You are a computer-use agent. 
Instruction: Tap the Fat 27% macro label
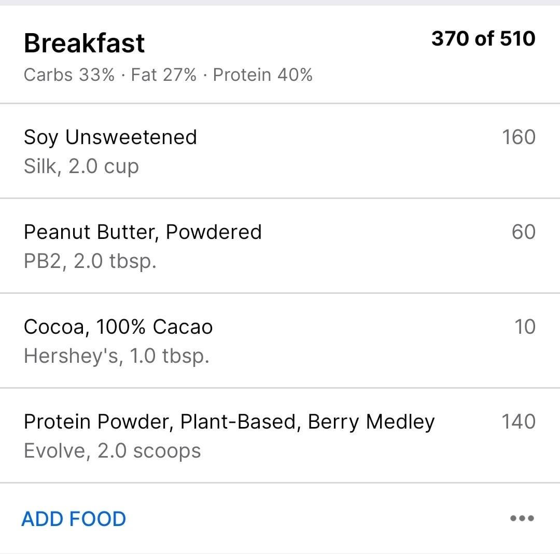[x=163, y=75]
